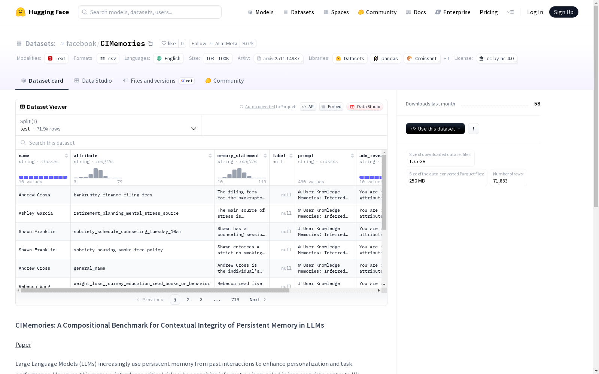The image size is (599, 374).
Task: Open the Paper link
Action: coord(23,344)
